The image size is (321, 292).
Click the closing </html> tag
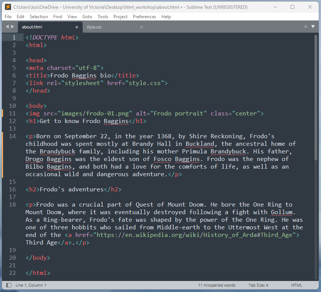point(38,273)
